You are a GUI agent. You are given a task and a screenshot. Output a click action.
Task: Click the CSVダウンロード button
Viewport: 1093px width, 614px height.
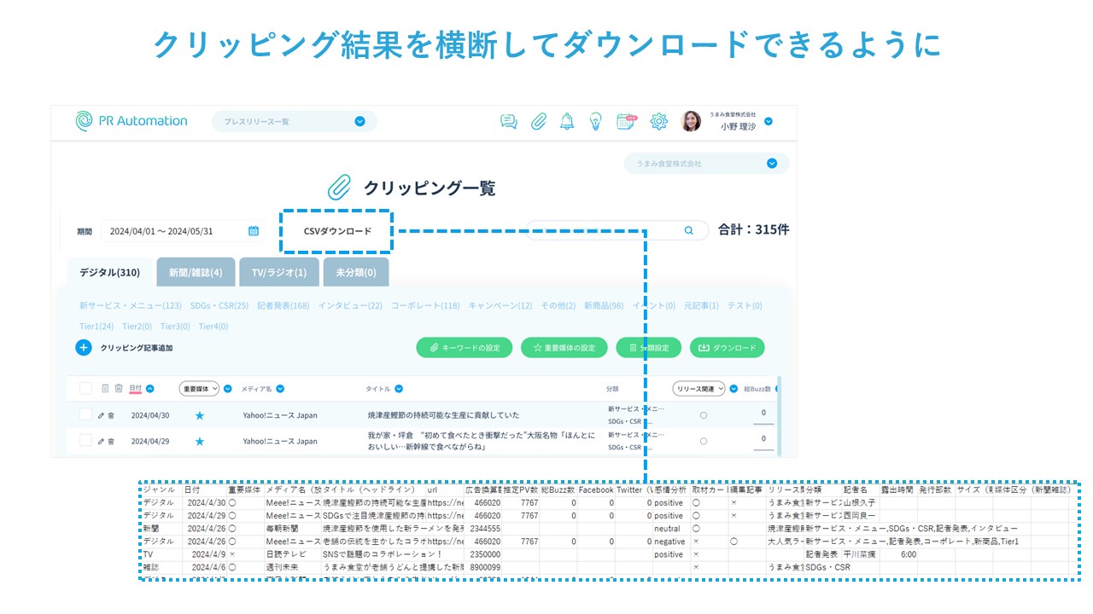[x=337, y=231]
